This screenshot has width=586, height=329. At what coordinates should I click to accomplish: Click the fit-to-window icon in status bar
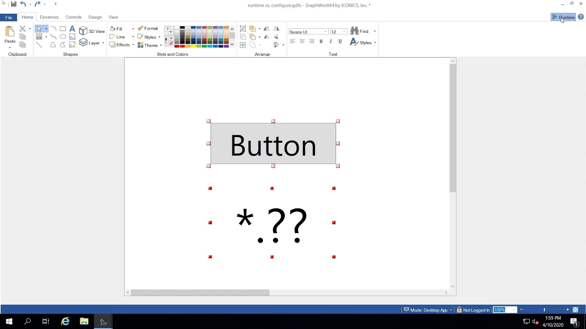tap(575, 310)
